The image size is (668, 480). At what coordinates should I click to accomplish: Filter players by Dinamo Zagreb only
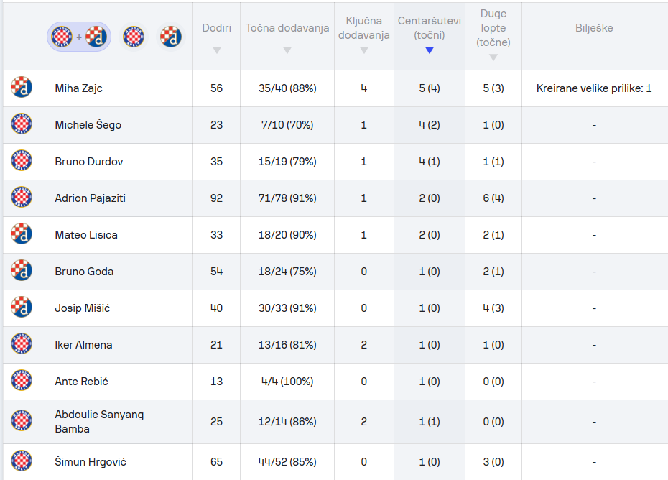pos(170,36)
